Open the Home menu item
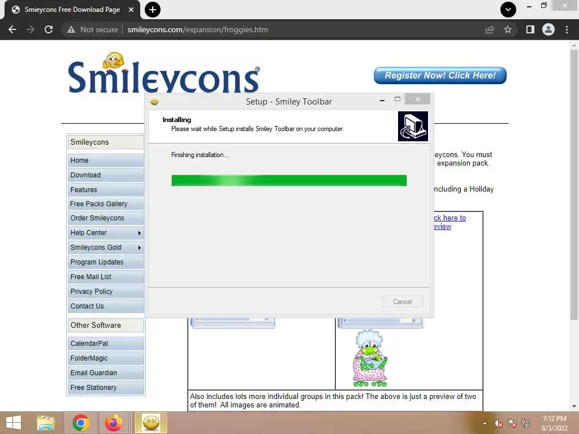The width and height of the screenshot is (579, 434). coord(106,160)
